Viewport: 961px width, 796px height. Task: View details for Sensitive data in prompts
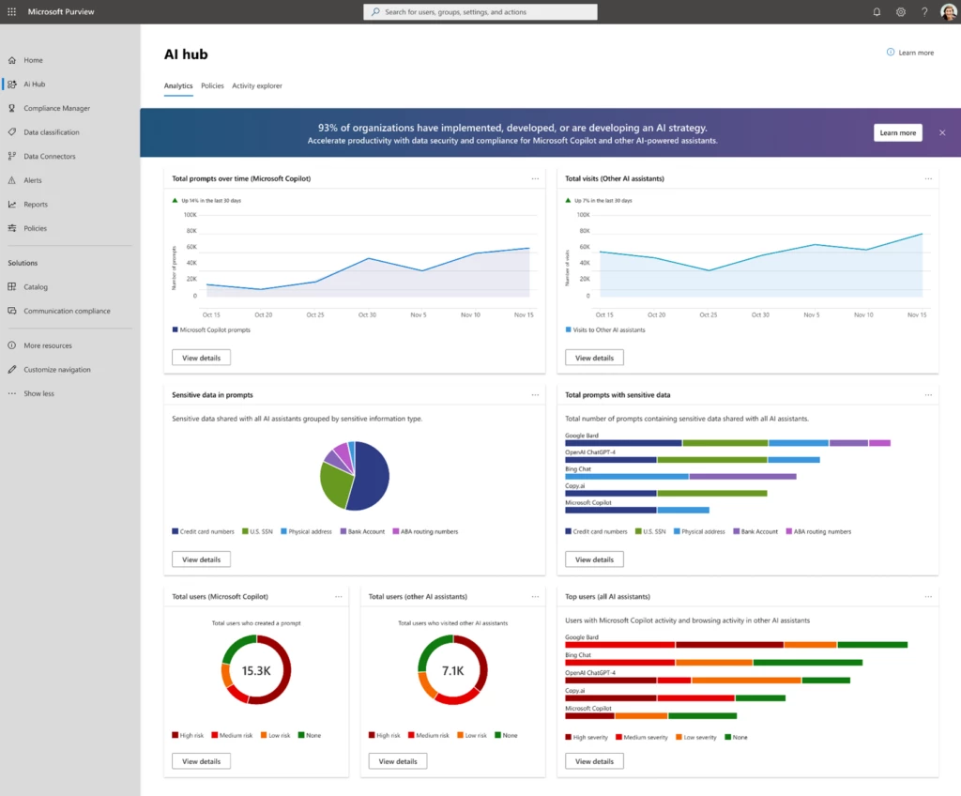coord(201,559)
